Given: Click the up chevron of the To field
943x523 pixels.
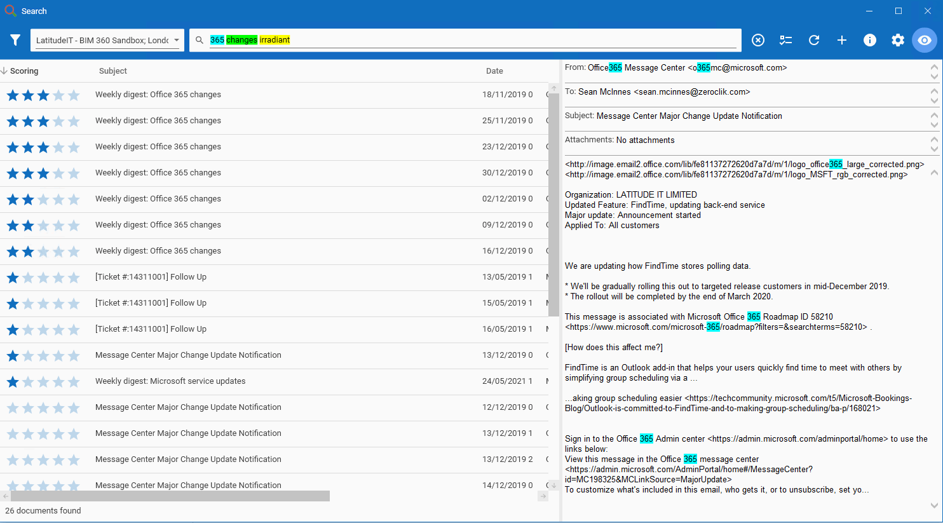Looking at the screenshot, I should 934,90.
